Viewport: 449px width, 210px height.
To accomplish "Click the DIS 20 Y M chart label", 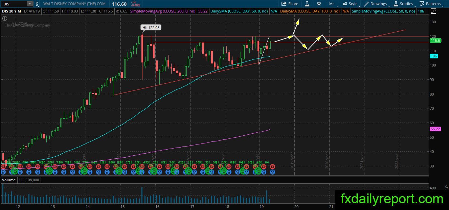I will point(12,11).
